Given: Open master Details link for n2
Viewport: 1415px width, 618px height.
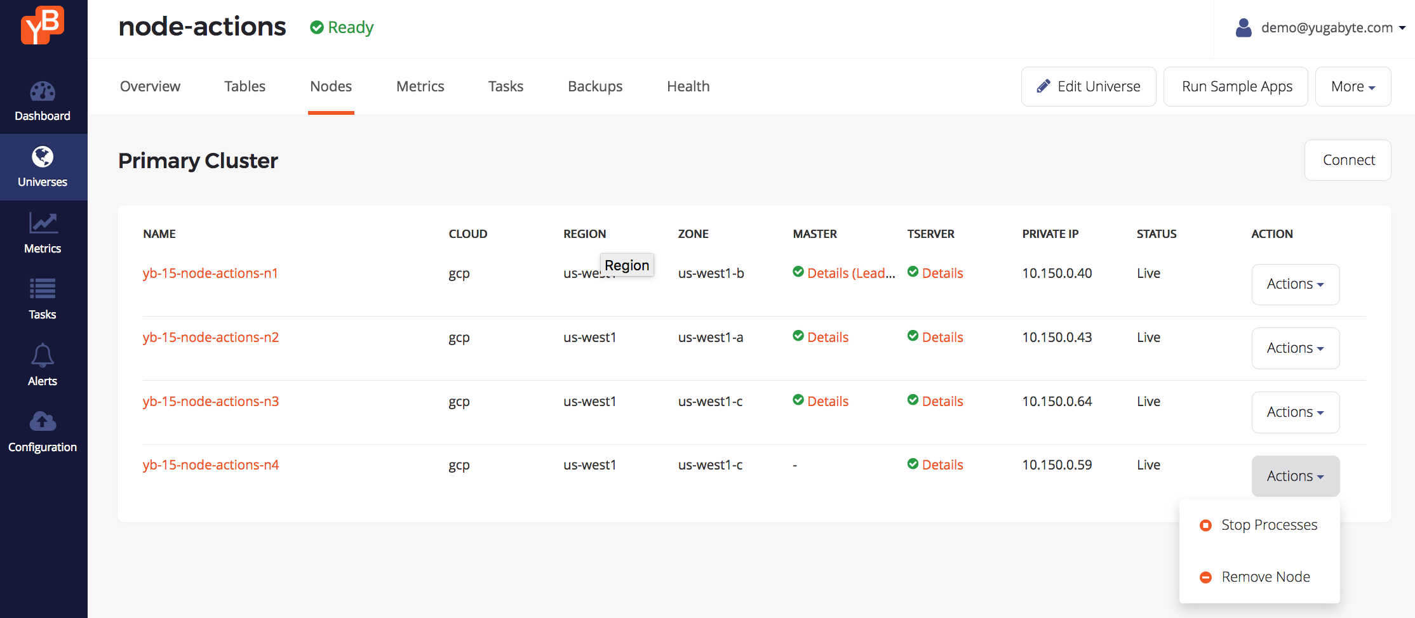Looking at the screenshot, I should pyautogui.click(x=828, y=338).
